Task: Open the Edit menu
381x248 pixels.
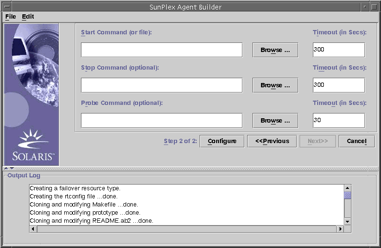Action: (28, 17)
